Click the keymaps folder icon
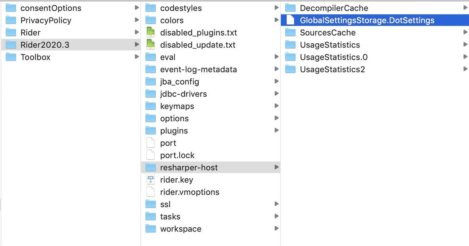Viewport: 469px width, 246px height. tap(150, 106)
